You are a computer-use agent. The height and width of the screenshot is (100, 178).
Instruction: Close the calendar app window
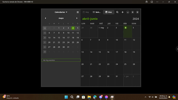tap(137, 12)
